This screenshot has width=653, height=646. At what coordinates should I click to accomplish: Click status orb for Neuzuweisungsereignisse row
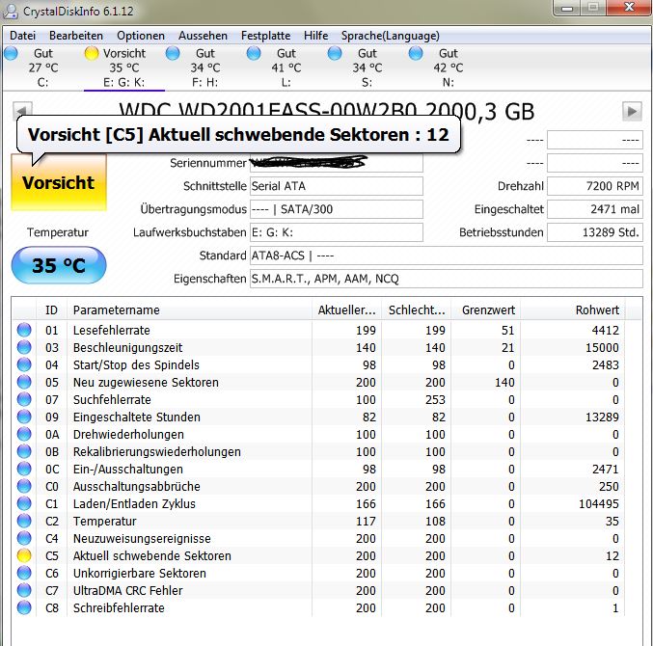24,538
